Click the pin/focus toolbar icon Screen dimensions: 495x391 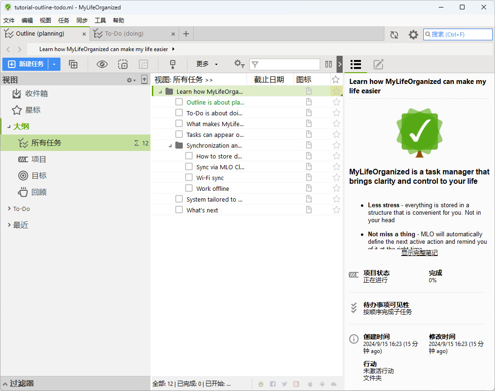tap(172, 64)
